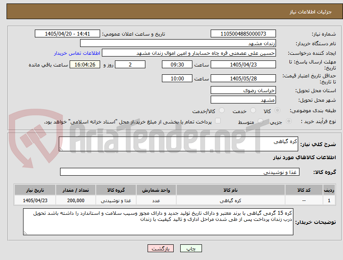Click the section heading اطلاعات کالاهای مورد نیاز
The width and height of the screenshot is (343, 260).
(304, 157)
